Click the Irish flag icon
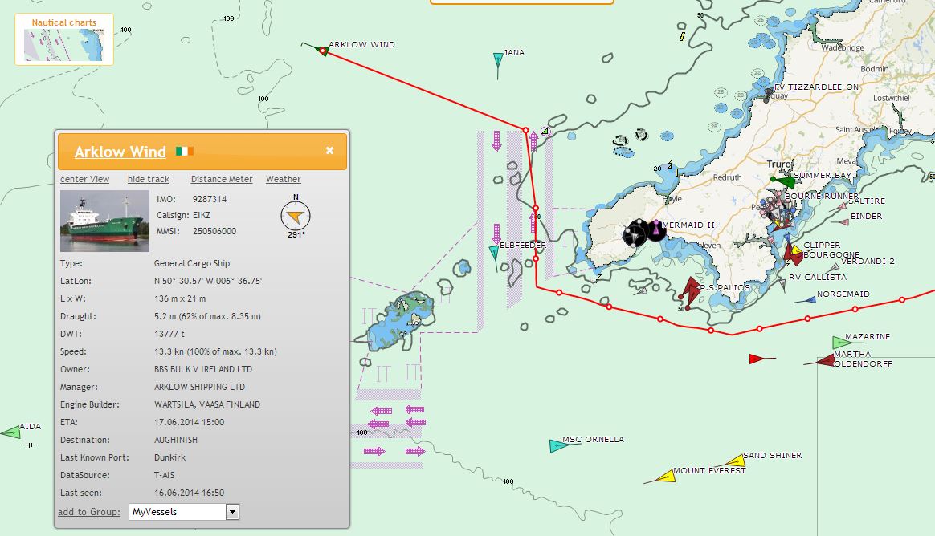The image size is (935, 536). click(x=184, y=152)
